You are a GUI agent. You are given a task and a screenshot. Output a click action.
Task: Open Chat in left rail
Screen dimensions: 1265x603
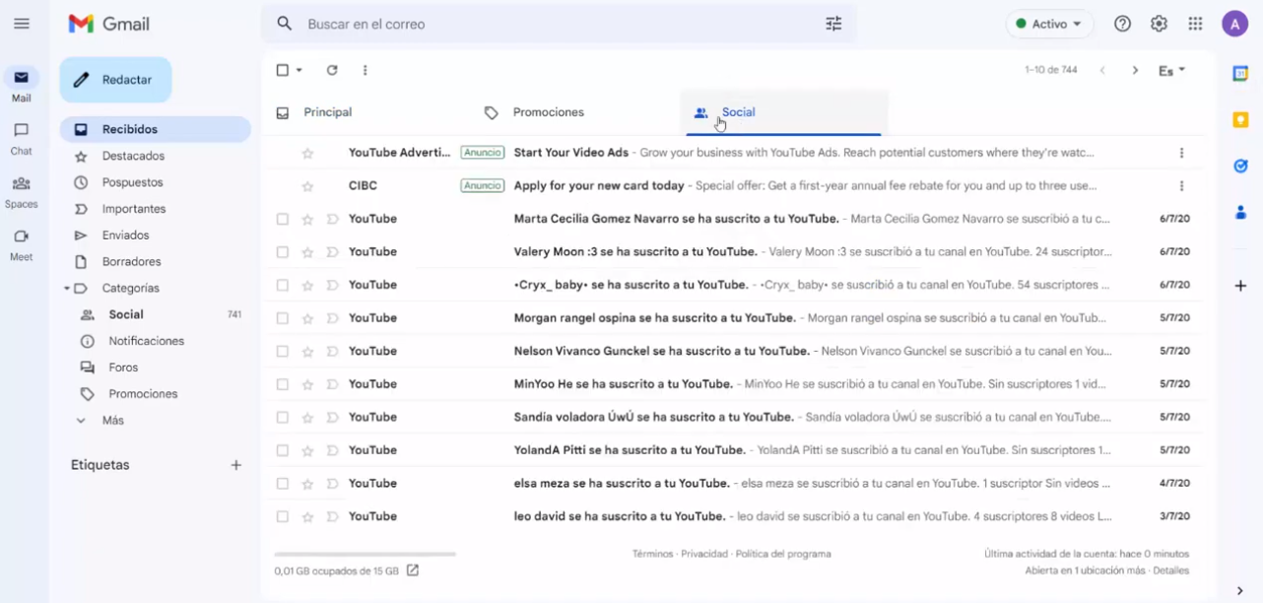[21, 138]
